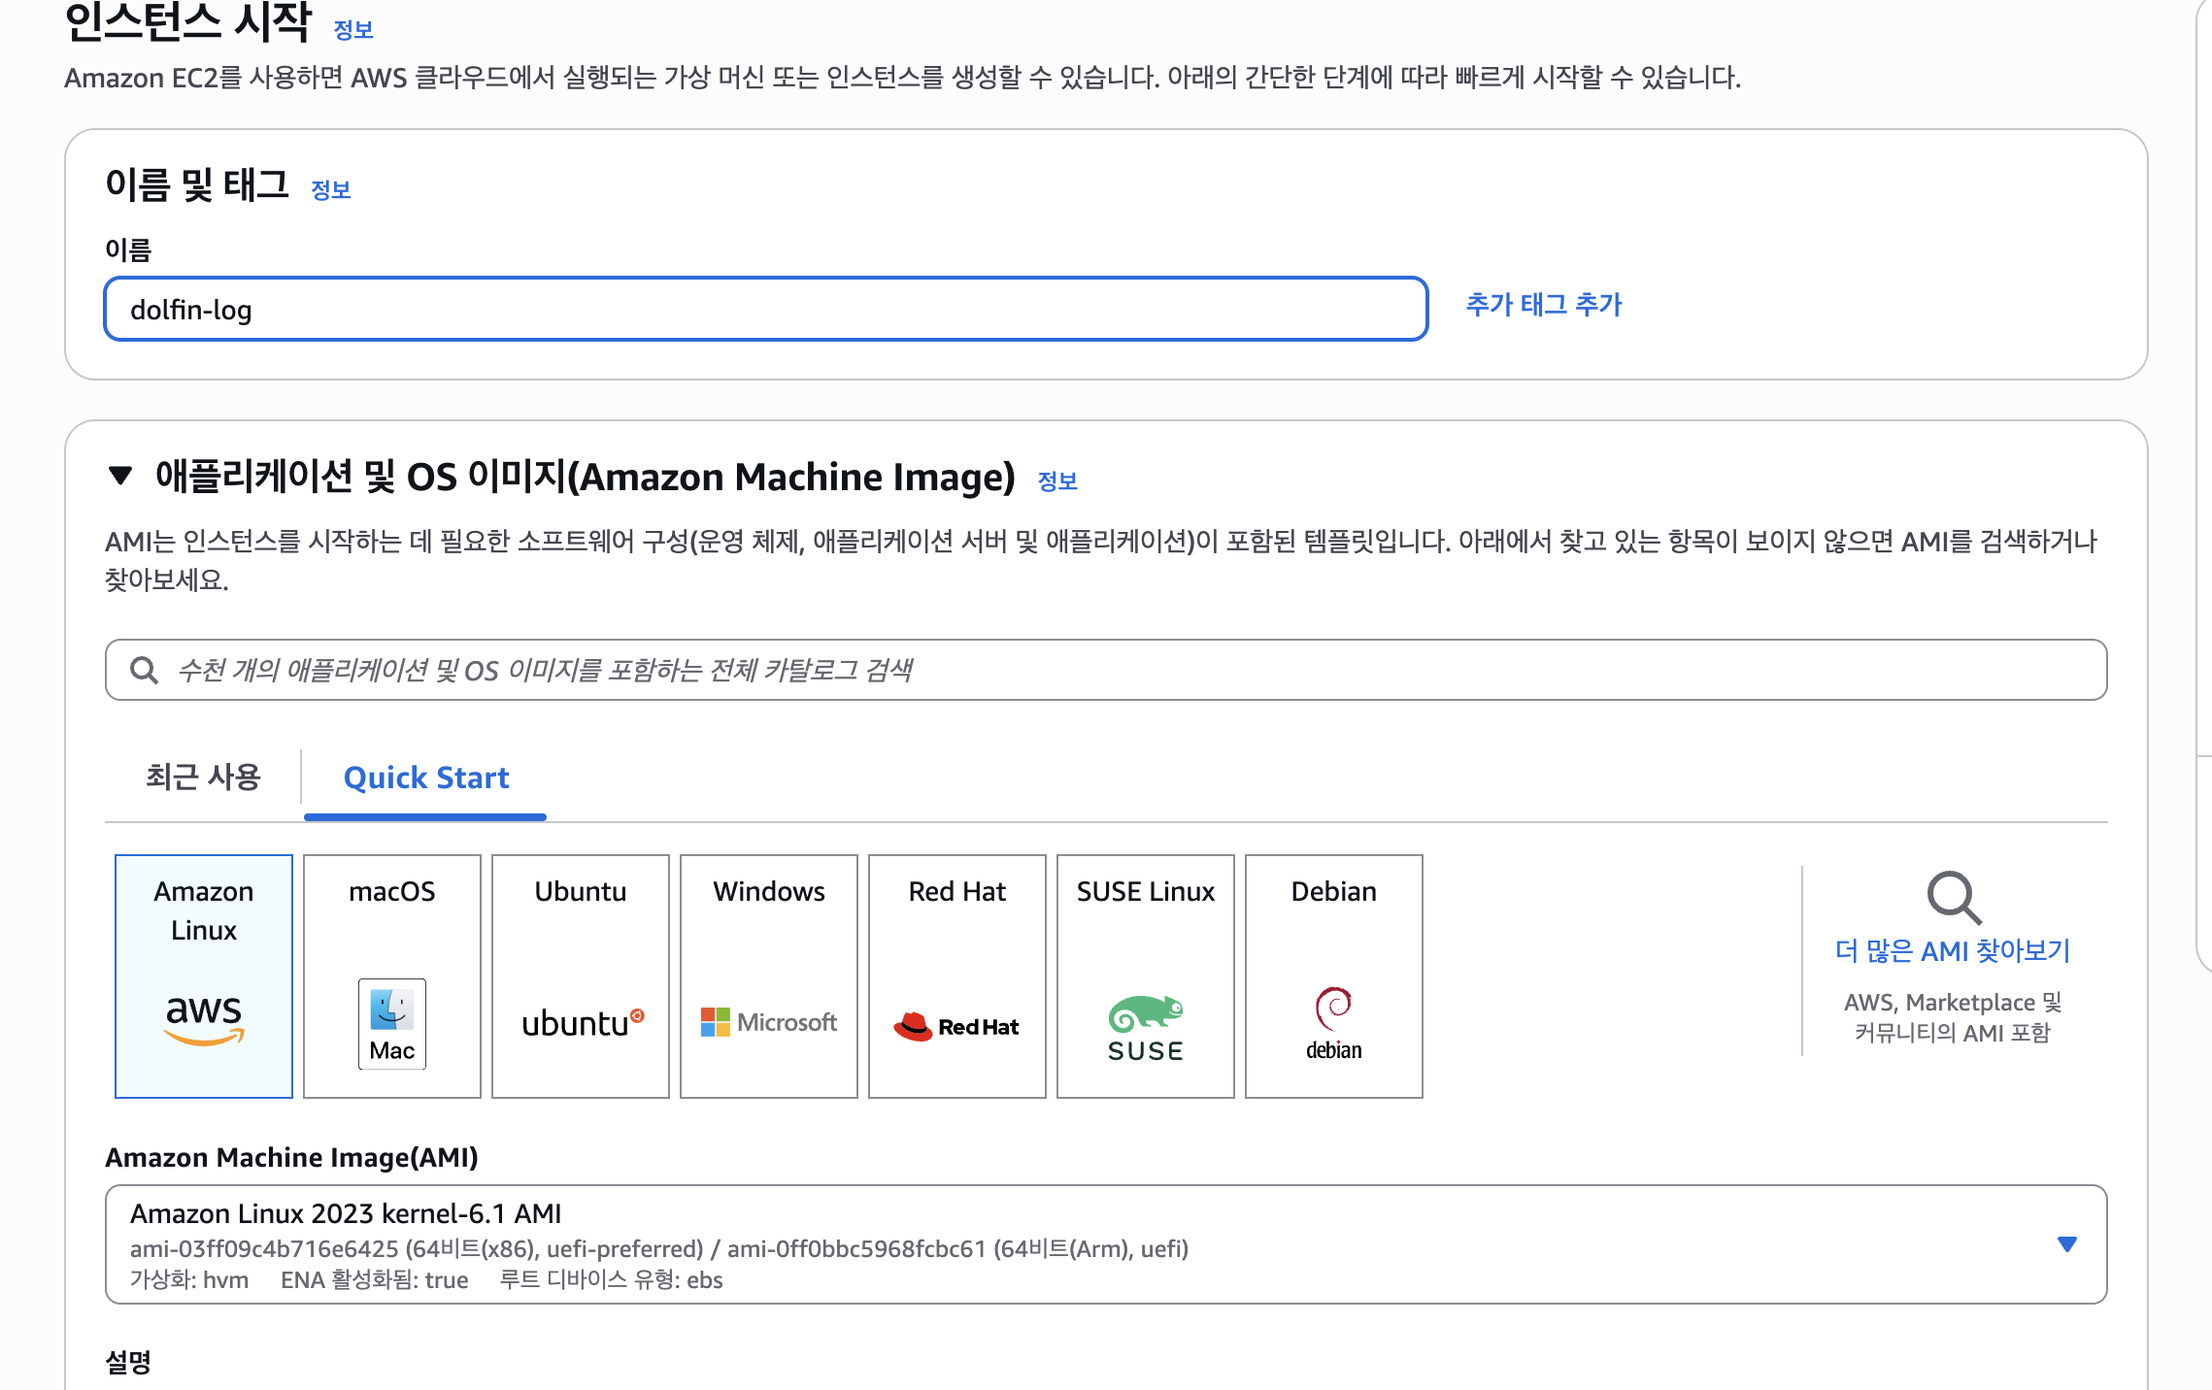This screenshot has width=2212, height=1390.
Task: Click the search icon in AMI catalog field
Action: click(x=144, y=670)
